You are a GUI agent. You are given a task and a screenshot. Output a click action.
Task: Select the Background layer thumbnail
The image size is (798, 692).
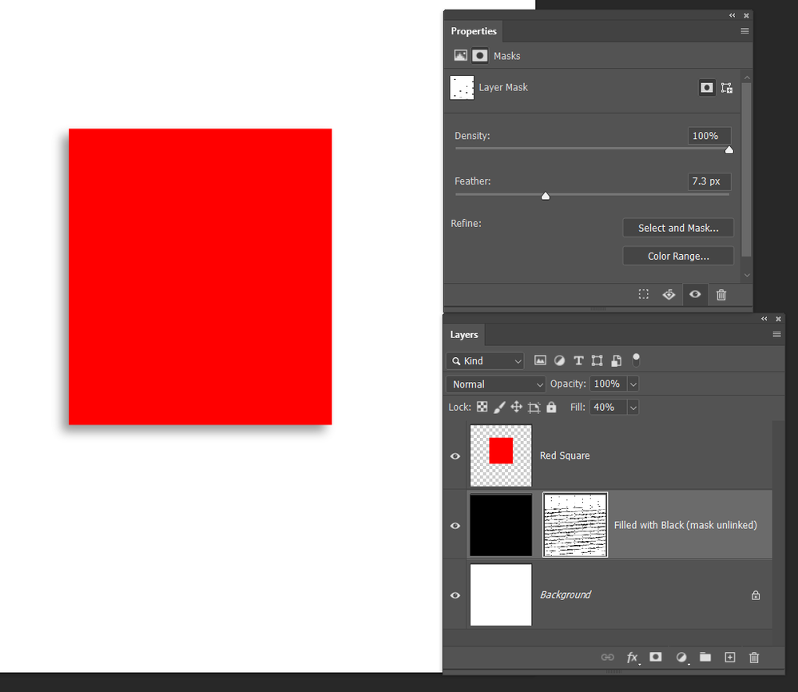point(501,595)
